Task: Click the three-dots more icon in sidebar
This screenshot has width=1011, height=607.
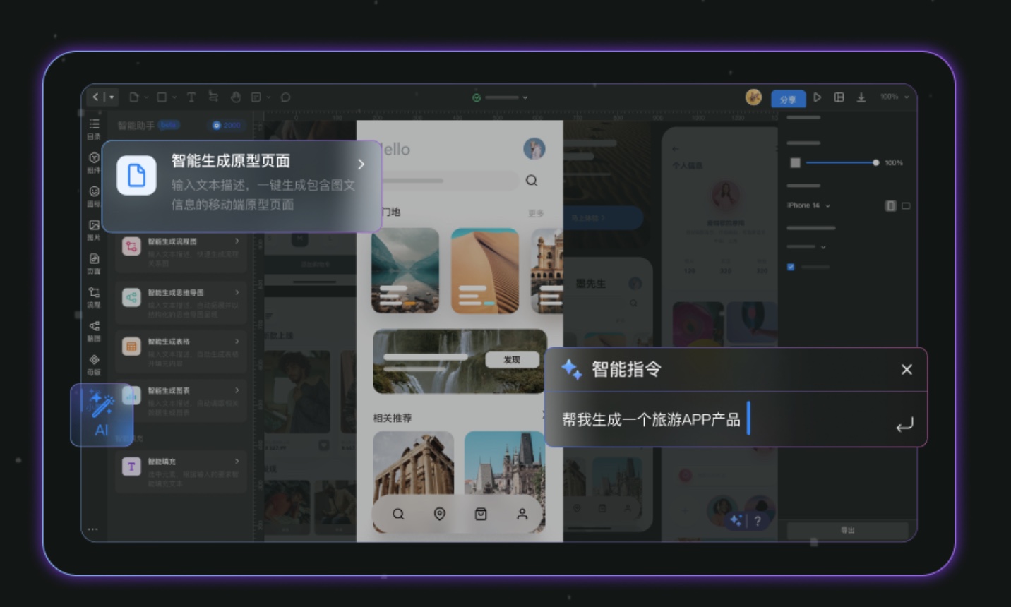Action: pos(92,529)
